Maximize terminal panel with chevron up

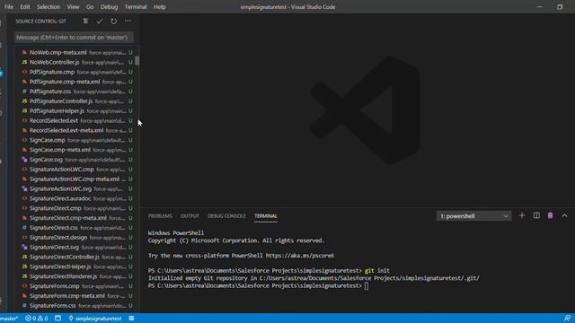tap(564, 216)
